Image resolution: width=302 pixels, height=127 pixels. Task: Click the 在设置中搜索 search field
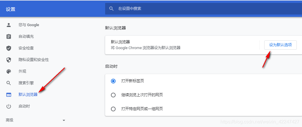(x=203, y=9)
